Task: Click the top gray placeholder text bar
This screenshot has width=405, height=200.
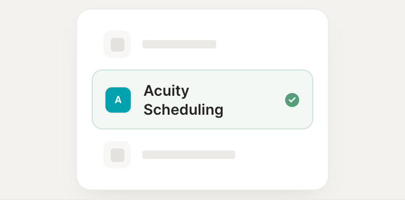Action: [x=179, y=44]
